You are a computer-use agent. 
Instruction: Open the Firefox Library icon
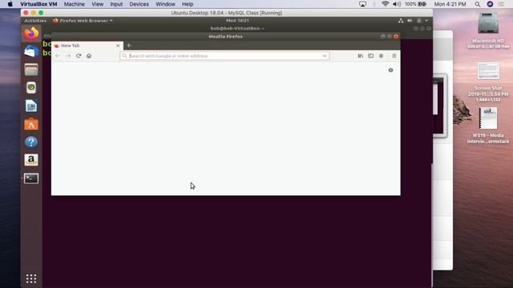(x=360, y=56)
